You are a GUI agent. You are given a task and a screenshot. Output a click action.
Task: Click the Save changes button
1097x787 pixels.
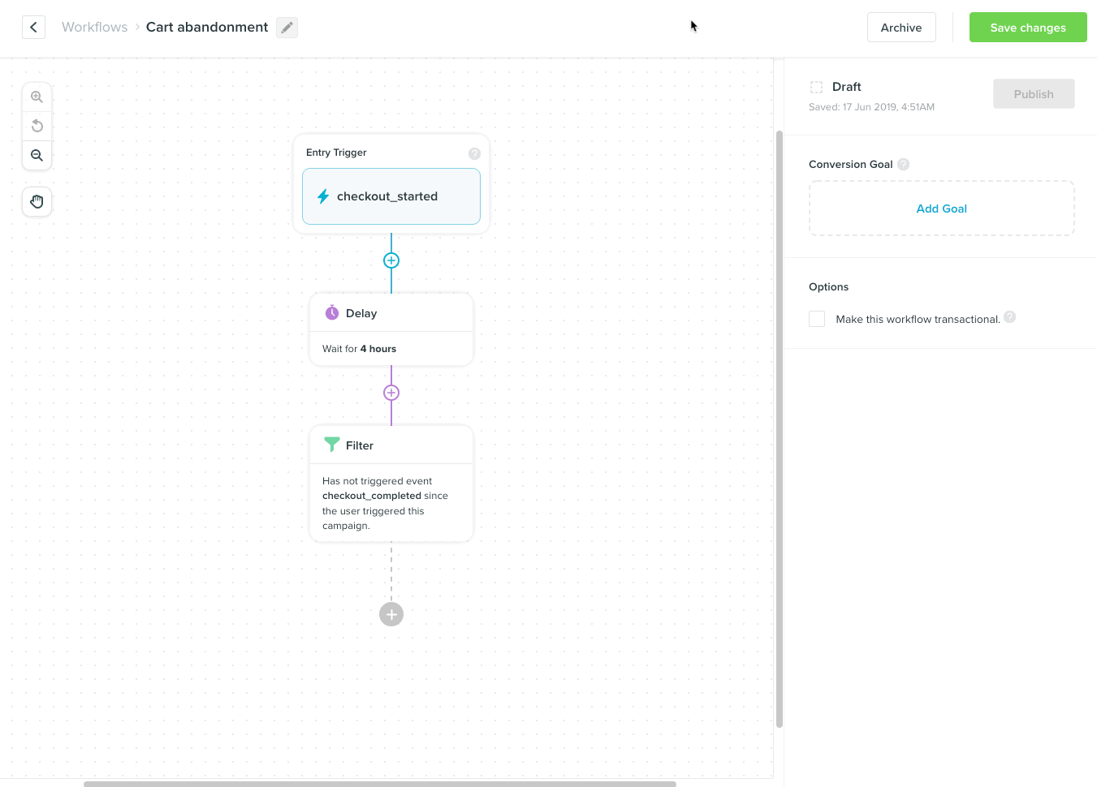pos(1027,28)
